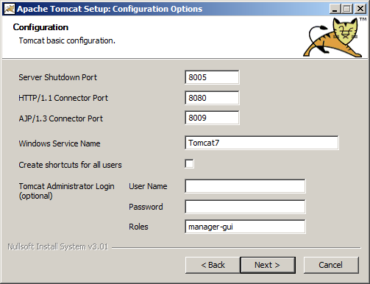This screenshot has width=370, height=284.
Task: Select the AJP/1.3 Connector Port field
Action: pos(212,118)
